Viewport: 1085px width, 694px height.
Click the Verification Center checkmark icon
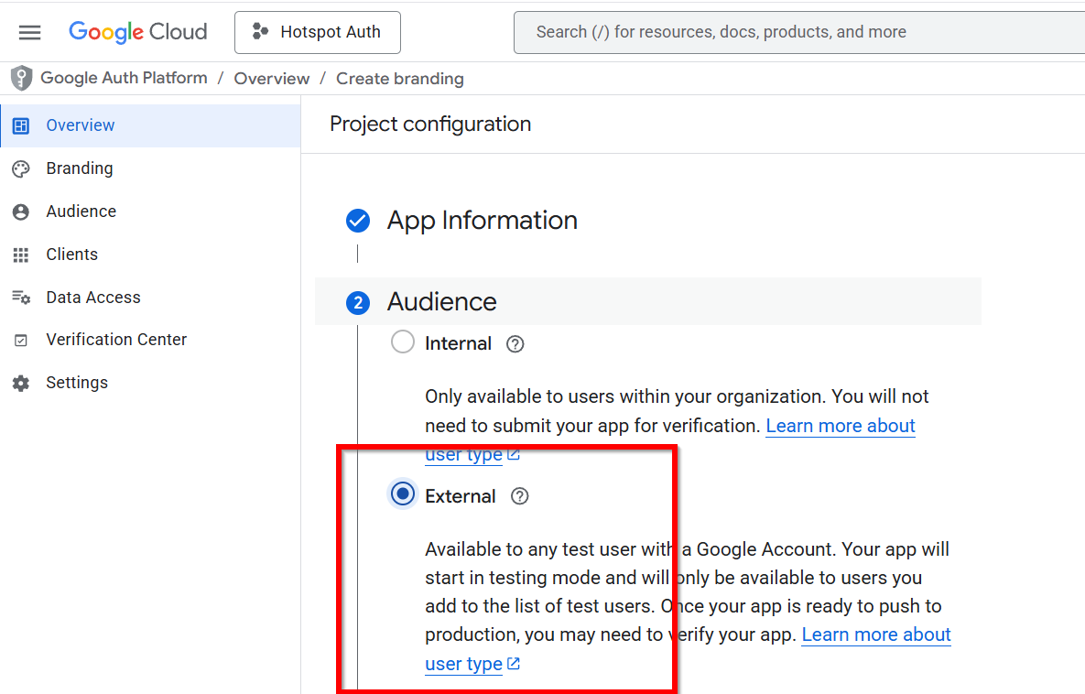point(21,340)
